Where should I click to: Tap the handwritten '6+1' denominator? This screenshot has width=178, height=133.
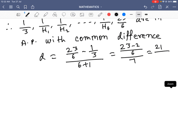click(x=85, y=65)
